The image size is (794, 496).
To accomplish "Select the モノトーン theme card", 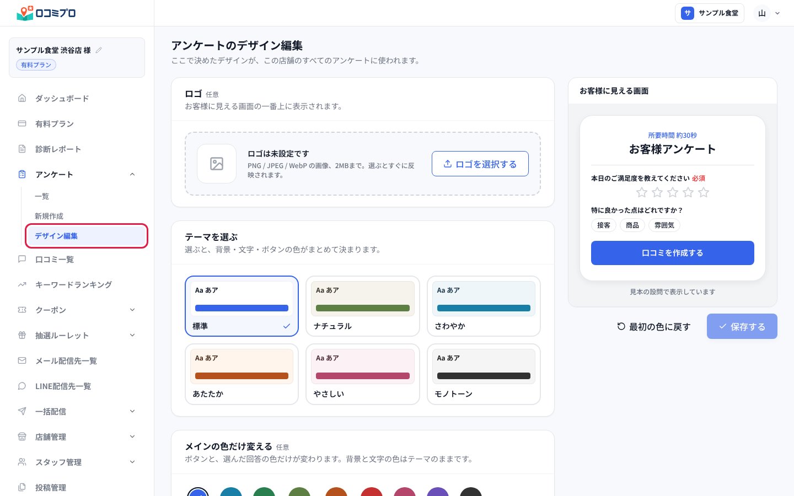I will (x=484, y=374).
